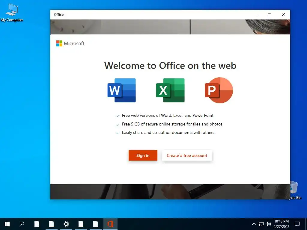The width and height of the screenshot is (307, 230).
Task: Click the Office window title text
Action: click(59, 15)
